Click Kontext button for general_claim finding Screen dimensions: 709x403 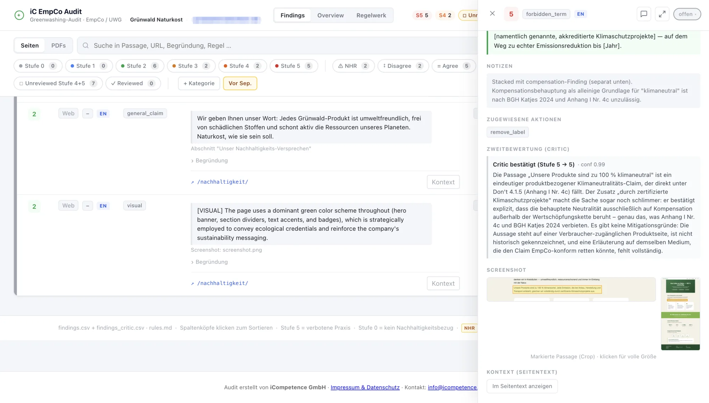(x=443, y=182)
